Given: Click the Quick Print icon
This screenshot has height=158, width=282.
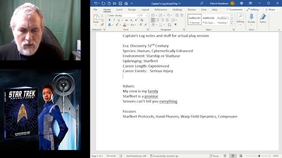Looking at the screenshot, I should point(126,4).
